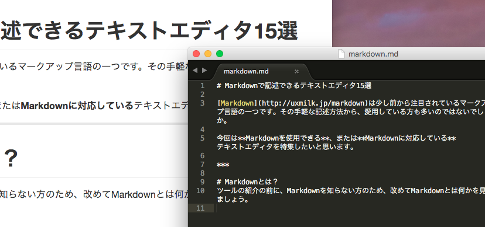Click the green fullscreen window button

pos(220,54)
